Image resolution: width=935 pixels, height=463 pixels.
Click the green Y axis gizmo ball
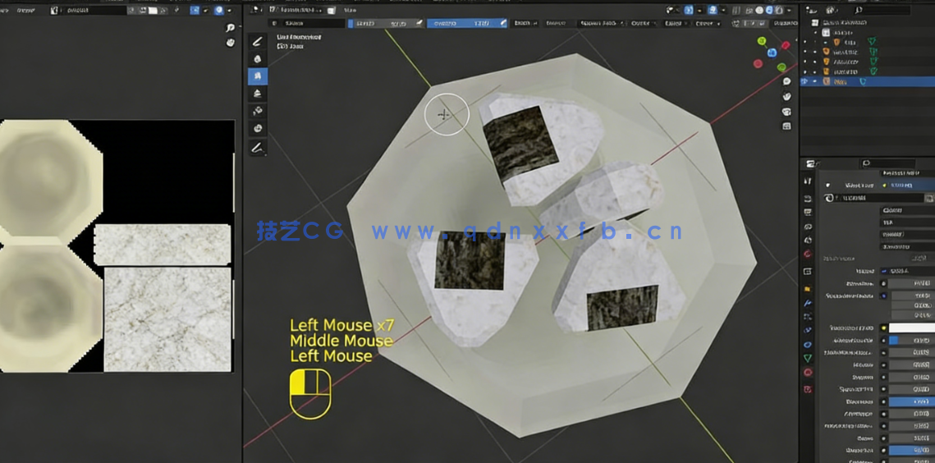click(x=762, y=41)
